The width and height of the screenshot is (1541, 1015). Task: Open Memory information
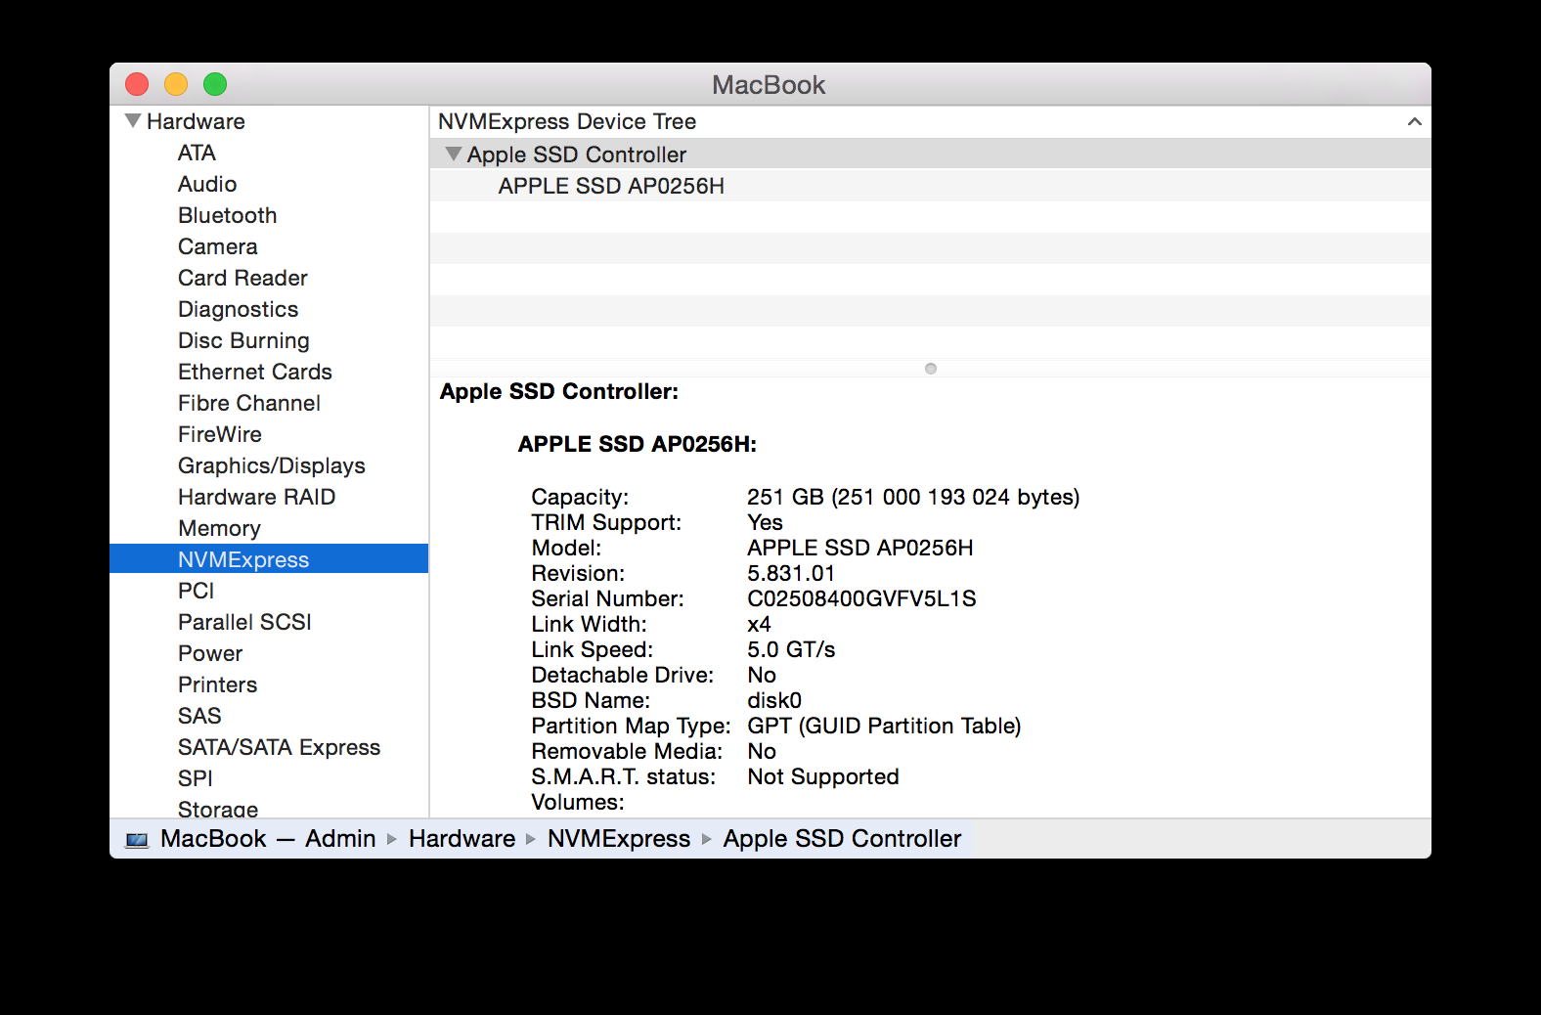click(220, 528)
